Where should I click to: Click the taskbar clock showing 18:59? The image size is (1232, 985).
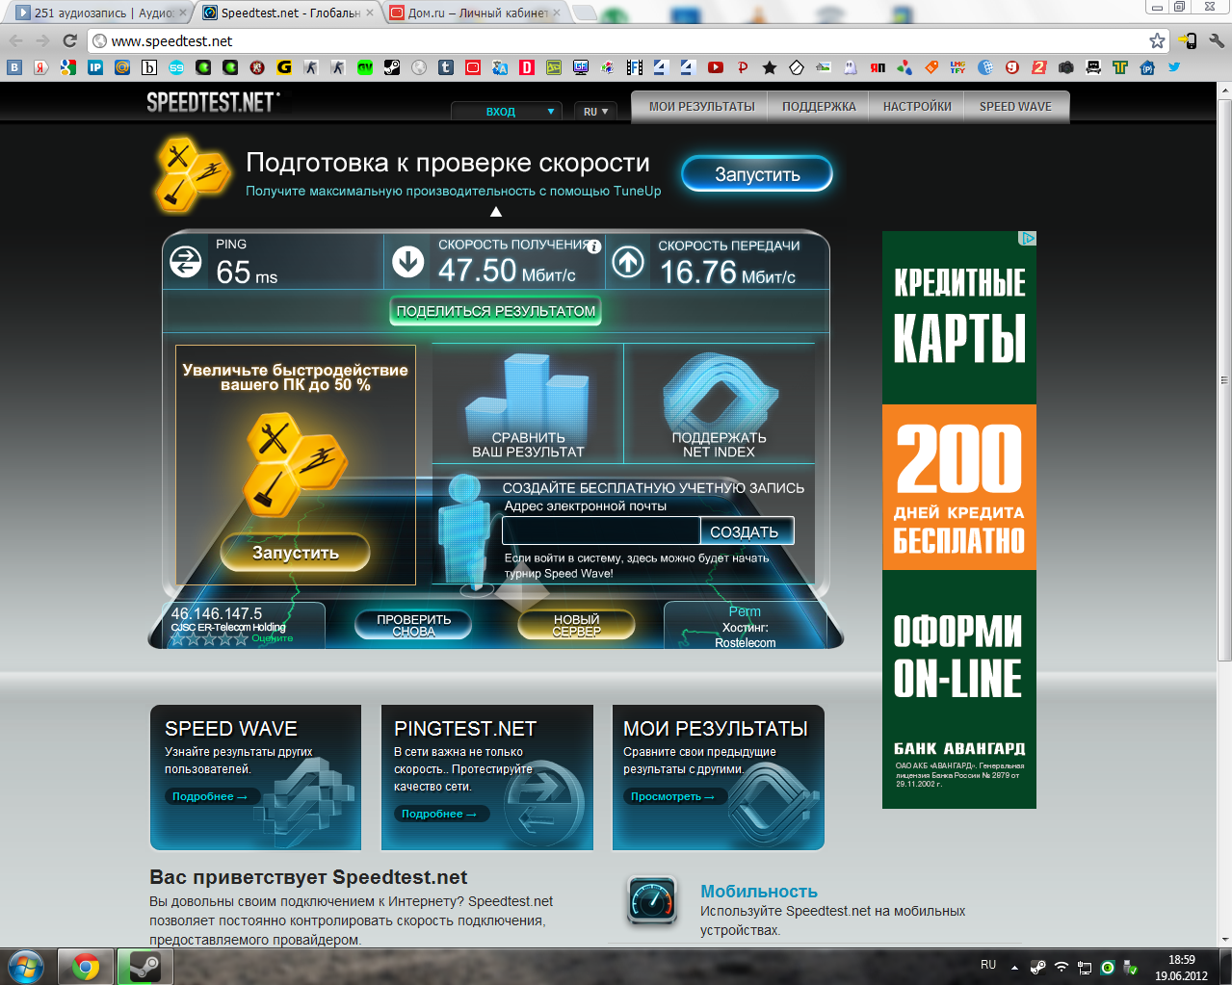click(x=1181, y=968)
